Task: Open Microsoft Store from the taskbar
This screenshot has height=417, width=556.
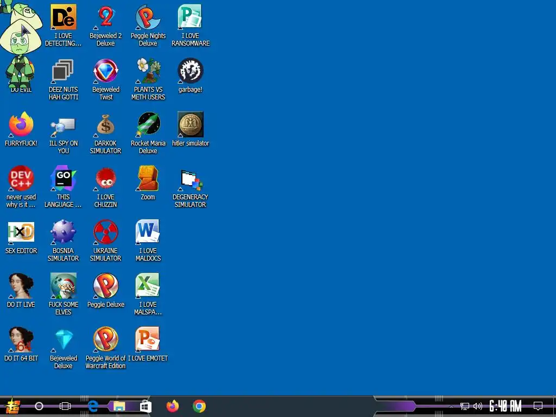Action: (x=146, y=406)
